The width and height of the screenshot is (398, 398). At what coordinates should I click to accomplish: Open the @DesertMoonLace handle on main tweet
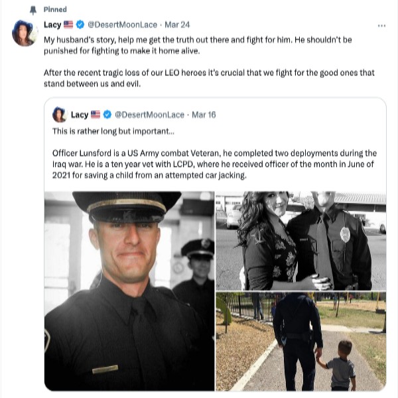pos(122,25)
